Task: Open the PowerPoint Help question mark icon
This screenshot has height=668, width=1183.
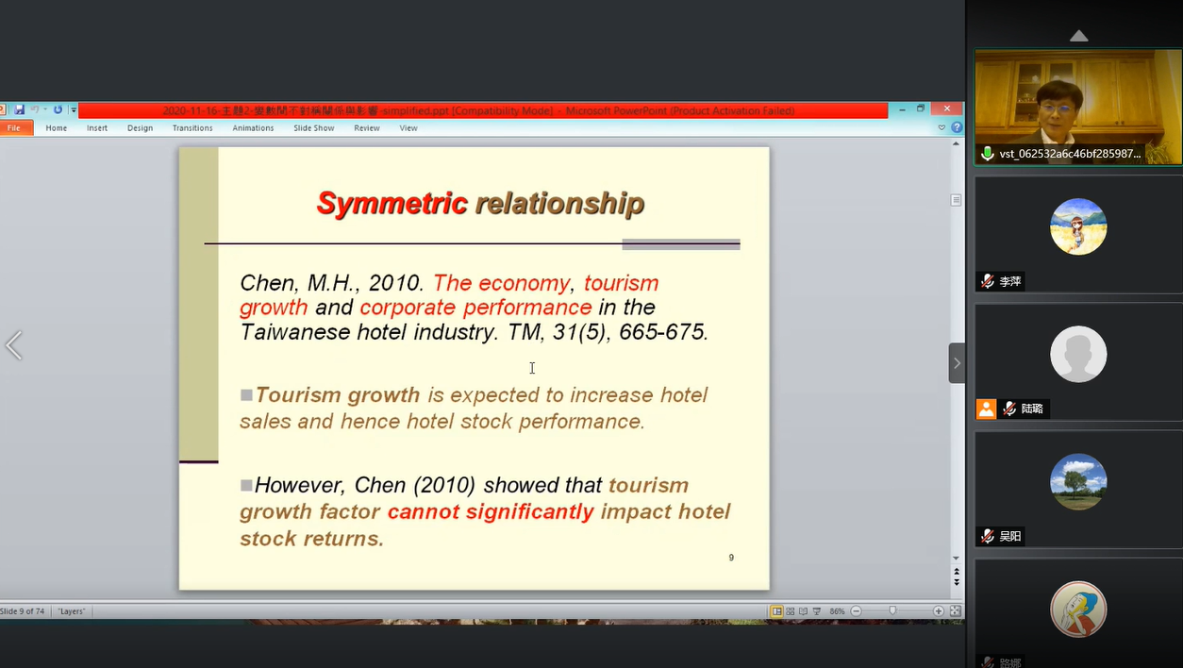Action: coord(957,127)
